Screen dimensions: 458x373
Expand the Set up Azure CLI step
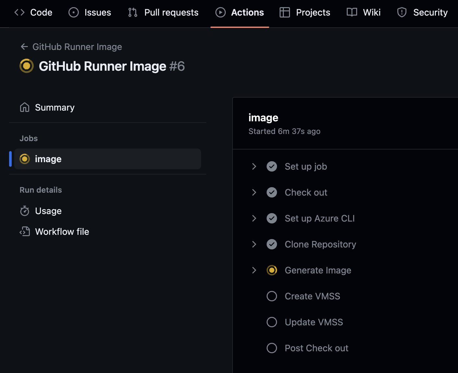click(x=254, y=218)
